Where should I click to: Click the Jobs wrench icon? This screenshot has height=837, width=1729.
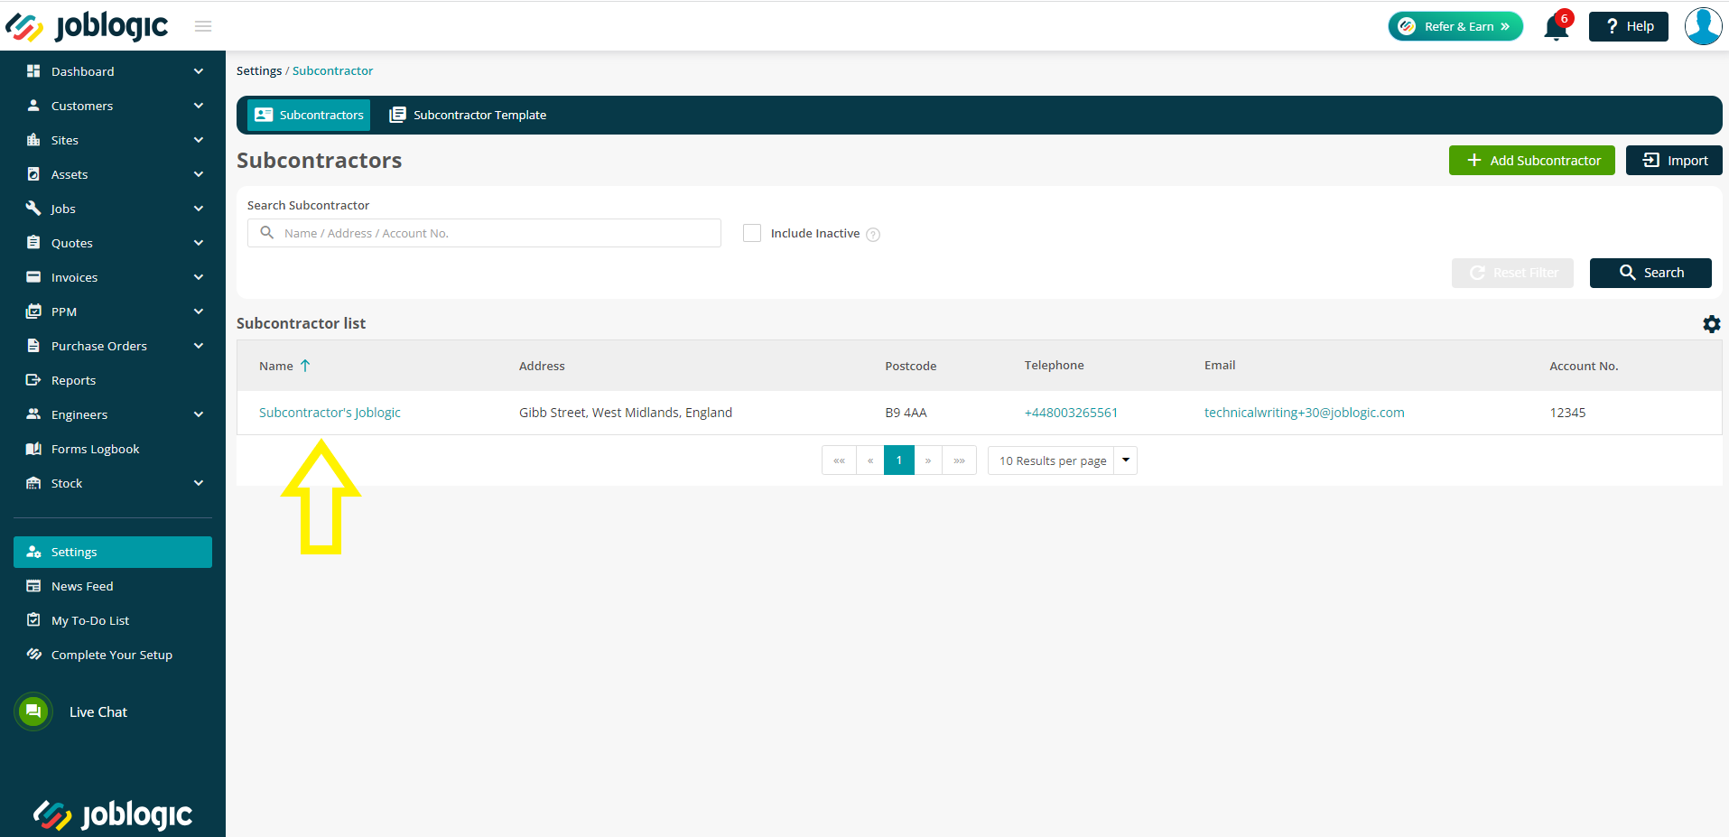(x=33, y=208)
